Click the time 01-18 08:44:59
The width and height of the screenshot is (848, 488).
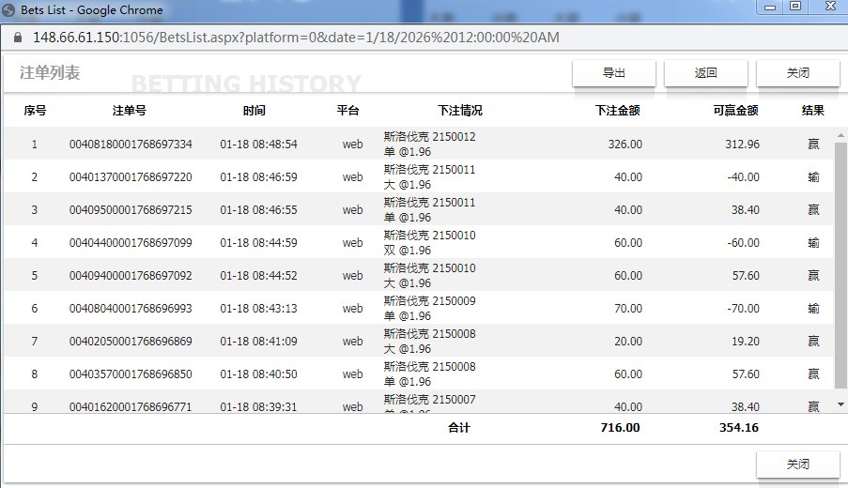coord(258,243)
